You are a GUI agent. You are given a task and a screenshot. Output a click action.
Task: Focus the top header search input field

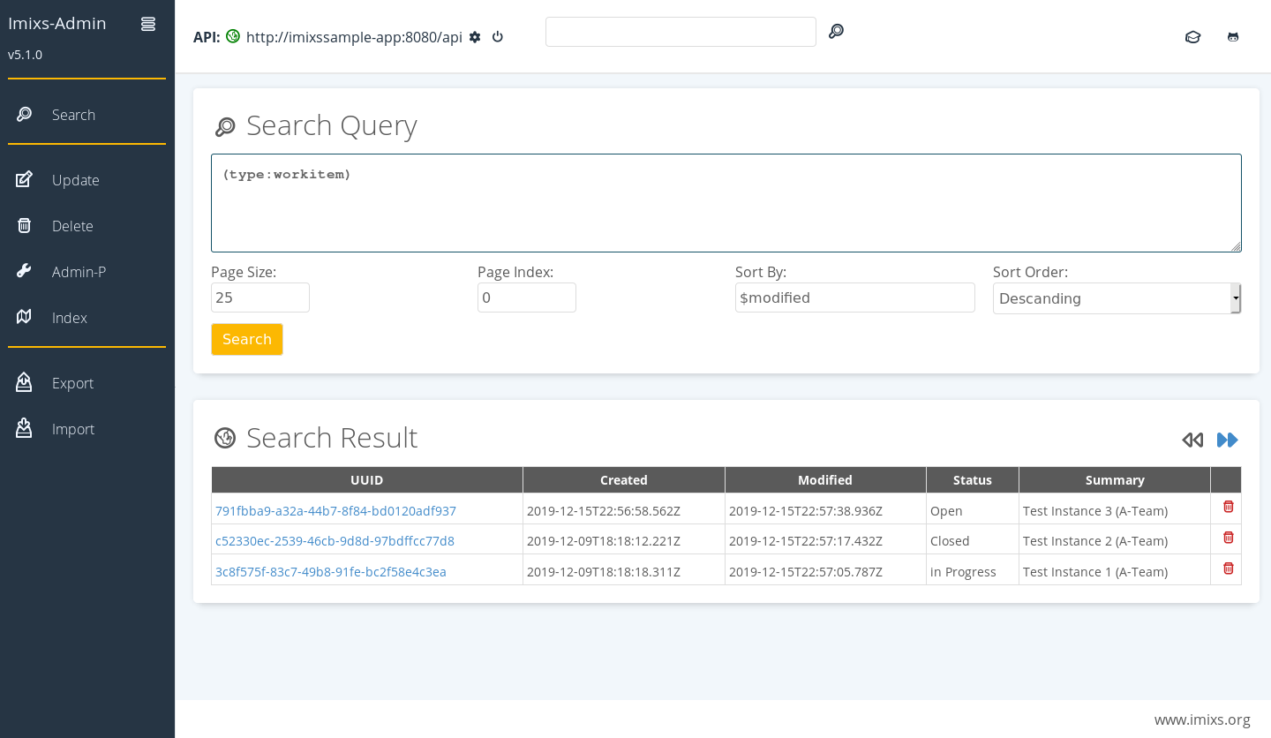(681, 32)
